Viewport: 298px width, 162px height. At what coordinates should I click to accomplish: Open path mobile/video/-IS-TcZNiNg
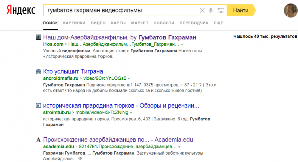102,113
